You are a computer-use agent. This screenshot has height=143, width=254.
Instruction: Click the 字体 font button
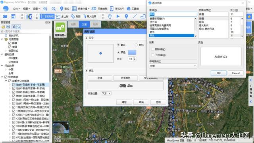tap(100, 78)
